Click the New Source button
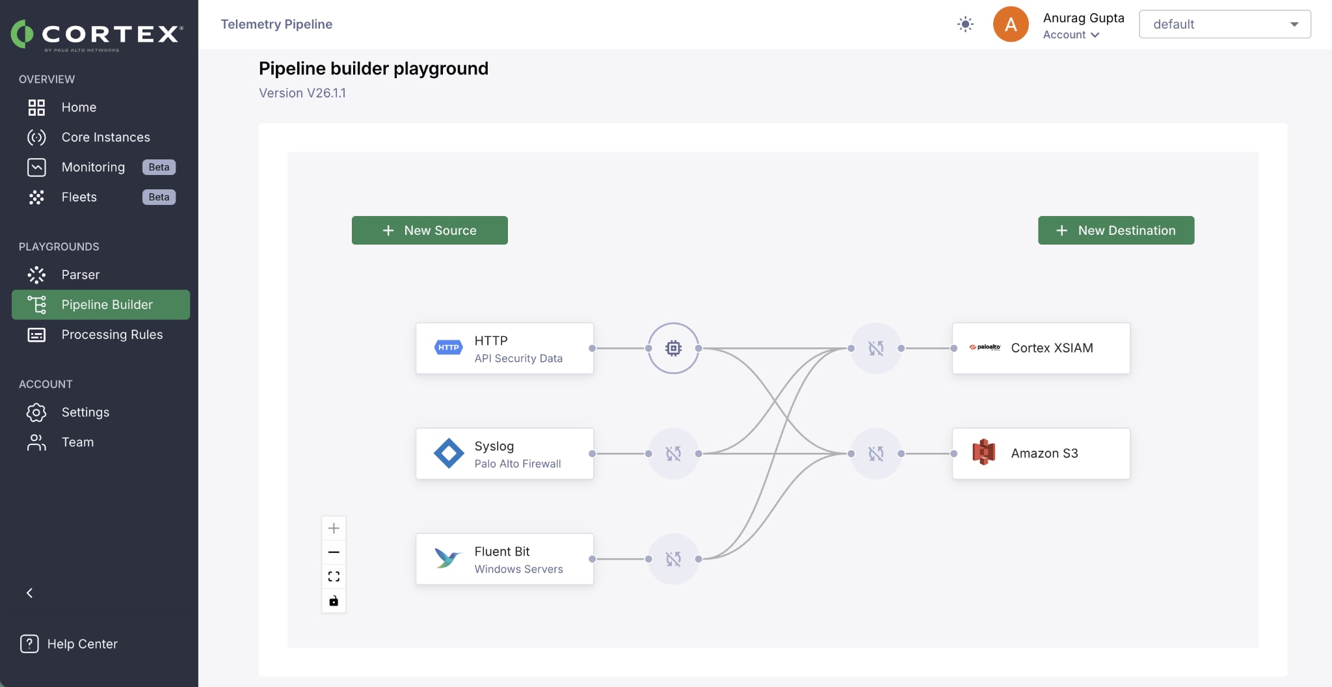 point(429,230)
